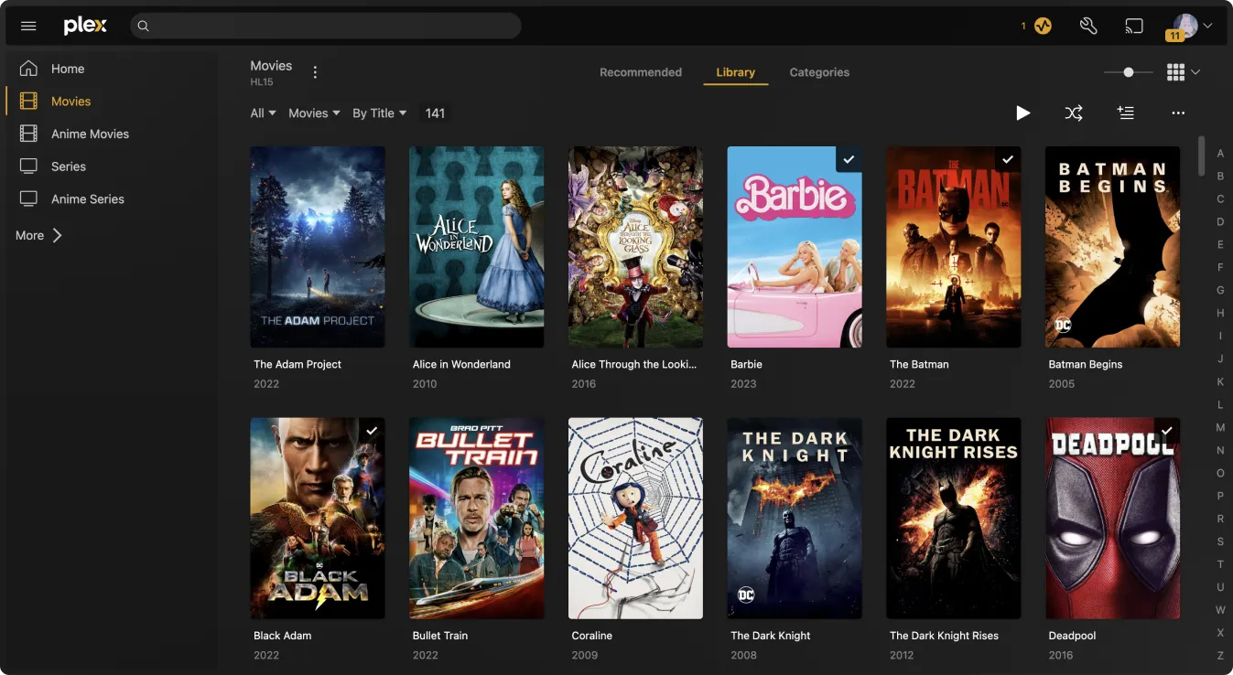Click The Batman title link
Viewport: 1233px width, 675px height.
tap(919, 364)
